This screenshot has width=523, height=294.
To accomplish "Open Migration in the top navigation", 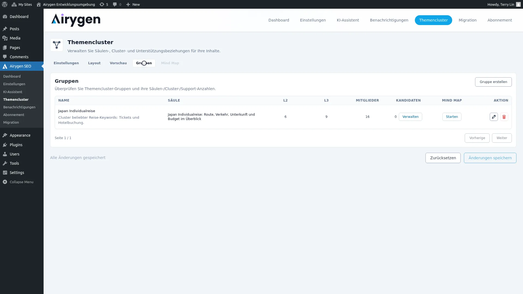I will (467, 20).
